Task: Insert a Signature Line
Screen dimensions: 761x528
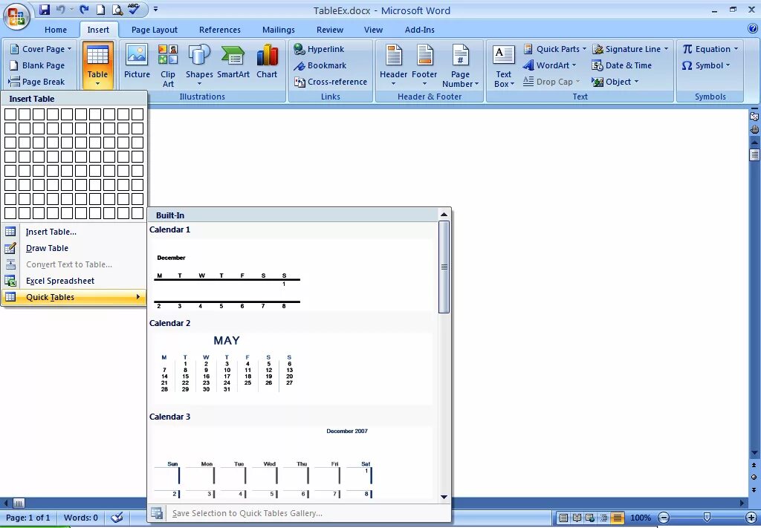Action: click(630, 49)
